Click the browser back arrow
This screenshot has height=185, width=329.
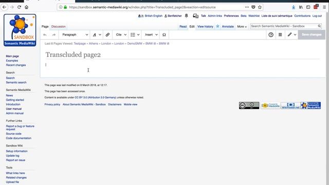tap(5, 7)
